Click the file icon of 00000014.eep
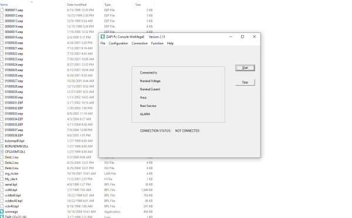352x218 pixels. (x=2, y=26)
